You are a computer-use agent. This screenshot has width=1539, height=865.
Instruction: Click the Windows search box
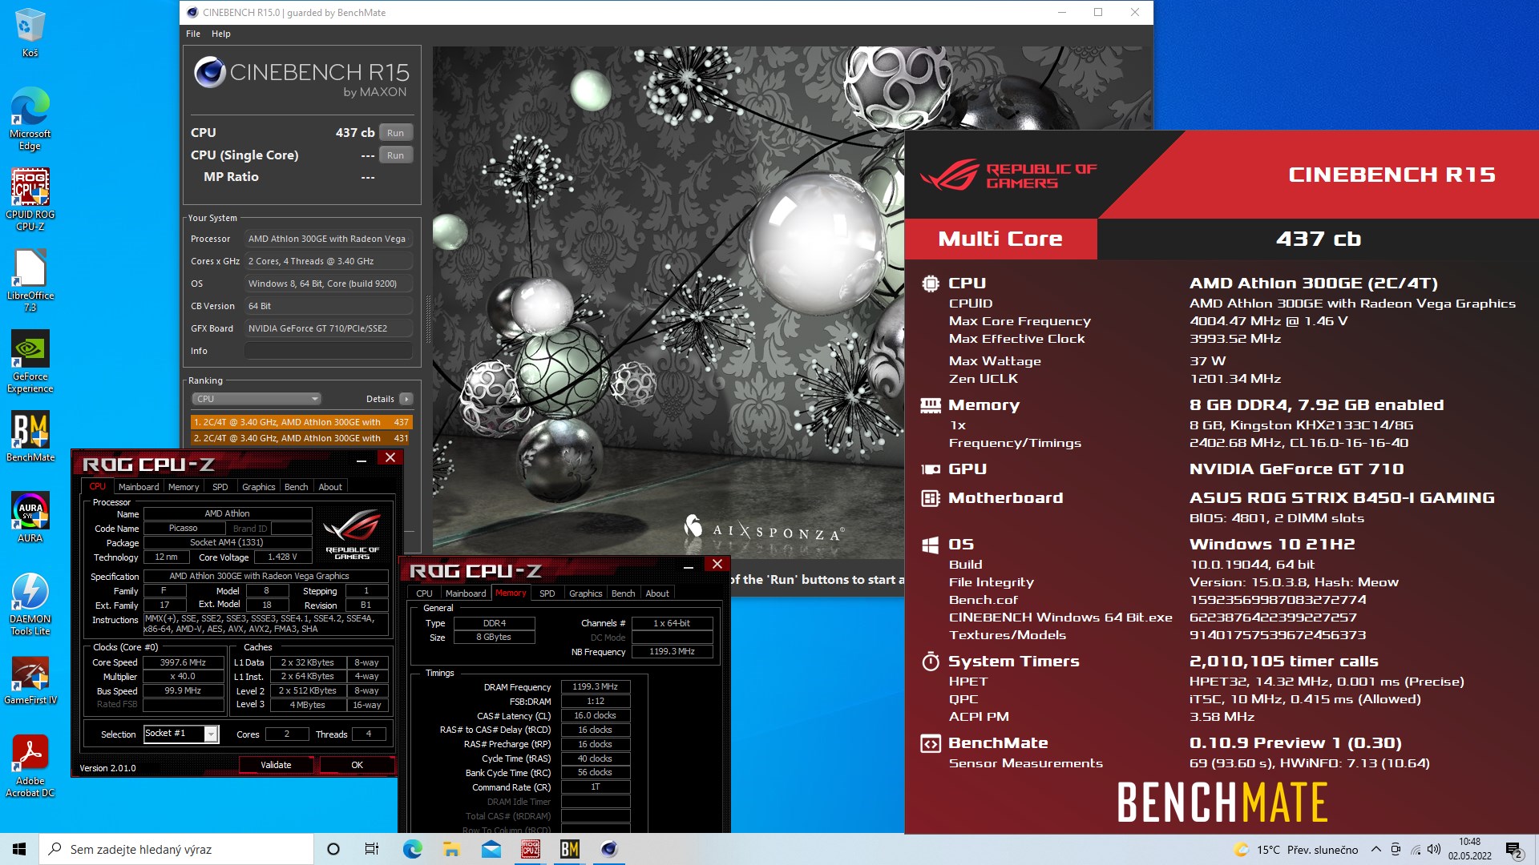point(176,849)
